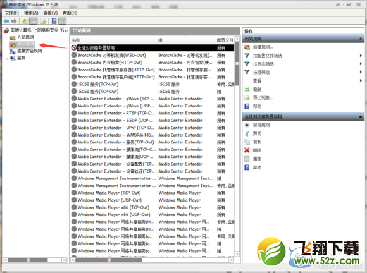Image resolution: width=367 pixels, height=273 pixels.
Task: Select 出站规则 in the tree
Action: tap(25, 44)
